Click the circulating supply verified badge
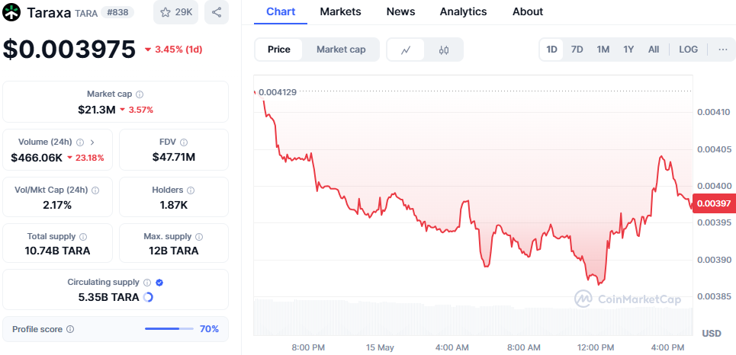Screen dimensions: 736x355 (159, 283)
